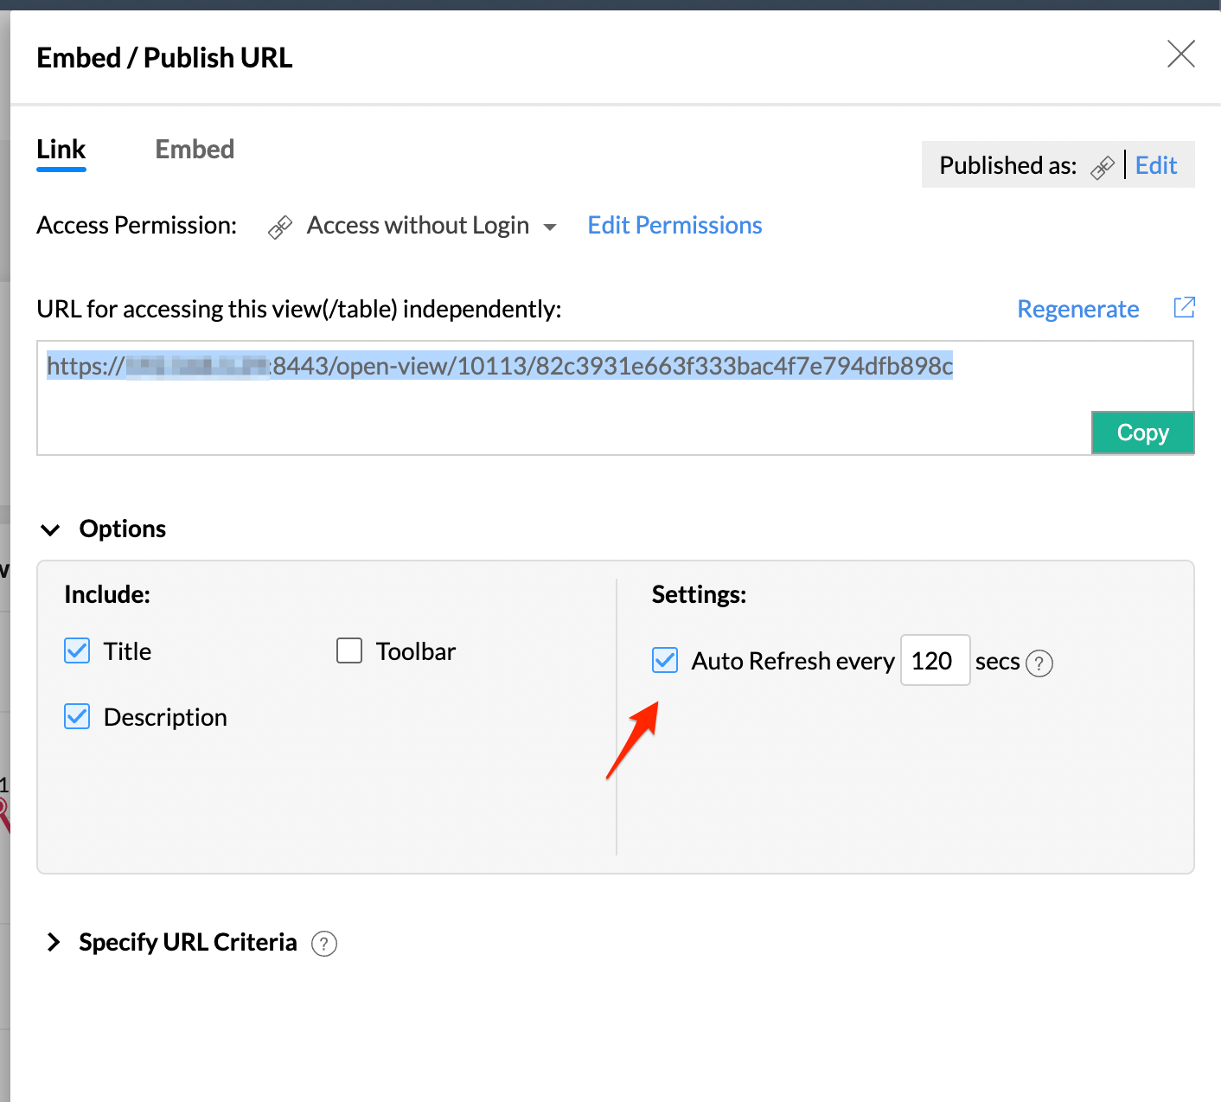Click the Edit Permissions link
This screenshot has height=1102, width=1221.
674,226
